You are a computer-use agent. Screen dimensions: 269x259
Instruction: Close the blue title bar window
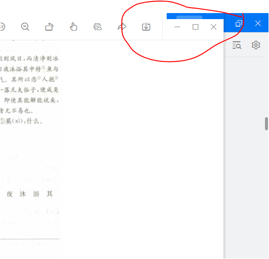[x=258, y=23]
